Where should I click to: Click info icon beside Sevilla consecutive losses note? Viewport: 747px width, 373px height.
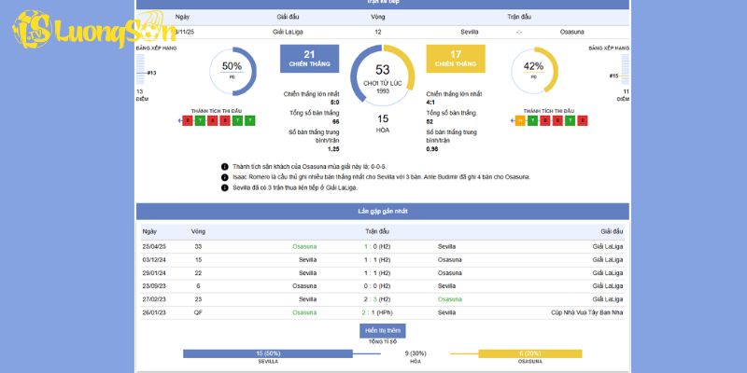click(225, 187)
